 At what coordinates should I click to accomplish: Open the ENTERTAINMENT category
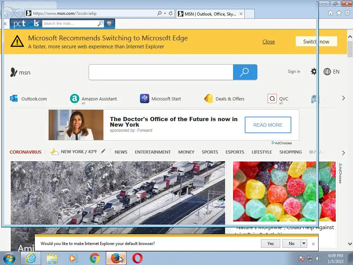pyautogui.click(x=153, y=152)
